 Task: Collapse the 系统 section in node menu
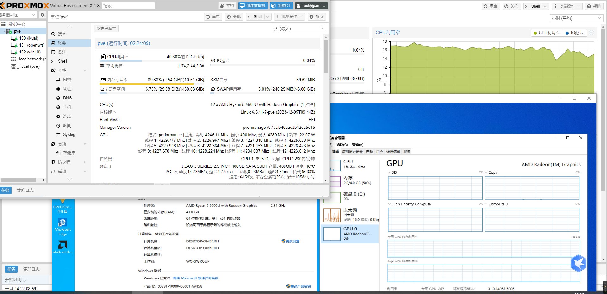(85, 71)
